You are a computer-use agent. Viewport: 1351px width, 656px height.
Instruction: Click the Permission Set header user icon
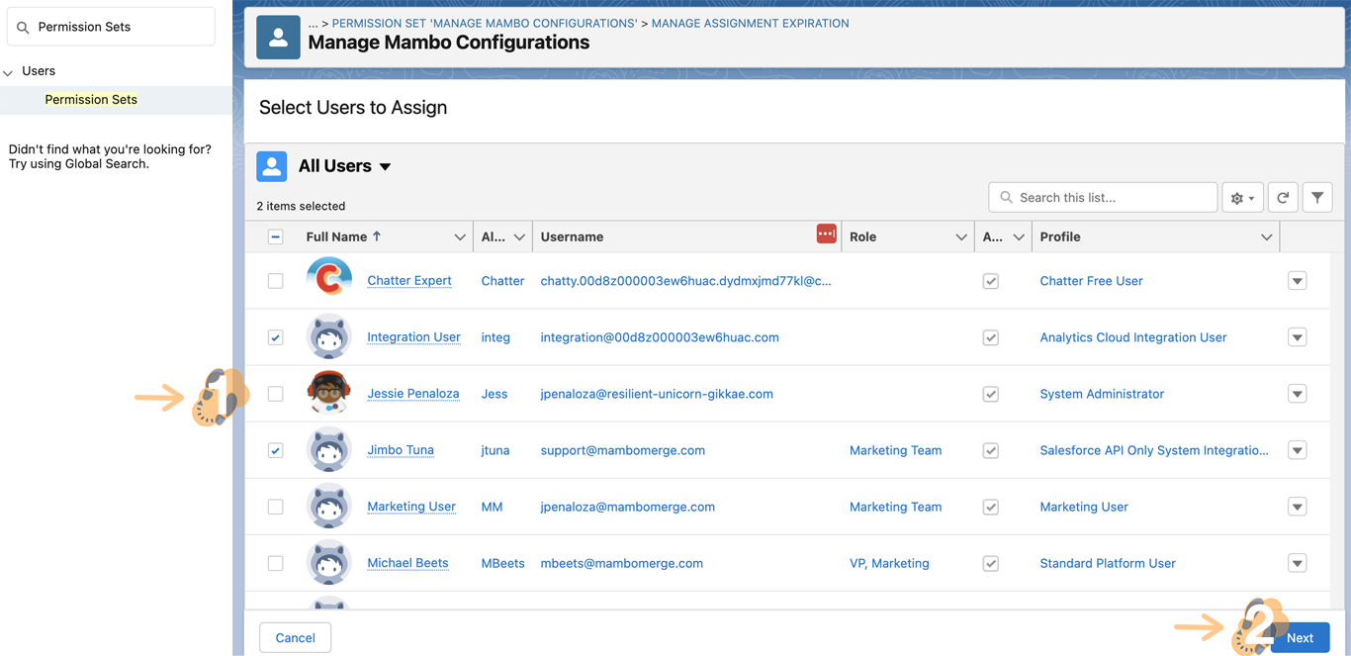[x=278, y=38]
